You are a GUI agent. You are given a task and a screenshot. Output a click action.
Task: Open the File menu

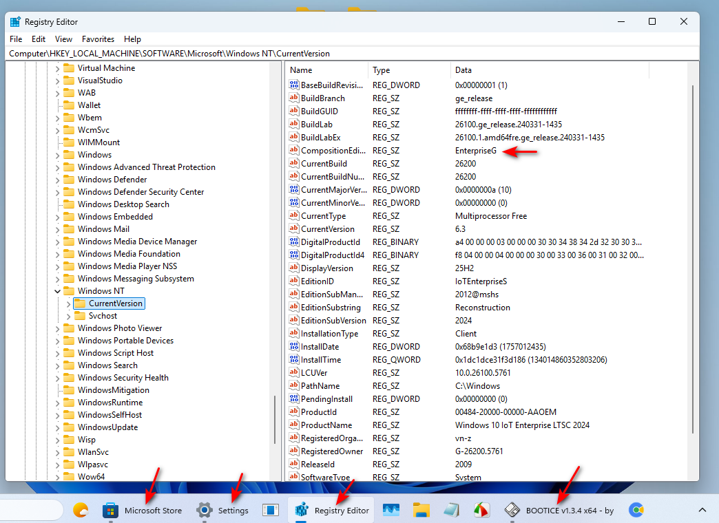point(16,39)
